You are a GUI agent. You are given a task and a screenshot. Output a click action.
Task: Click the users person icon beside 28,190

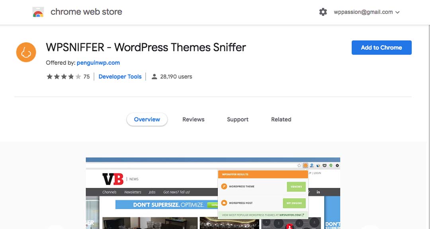[154, 77]
